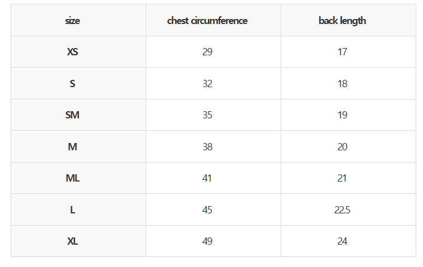Click chest circumference value 49
This screenshot has width=423, height=267.
207,241
